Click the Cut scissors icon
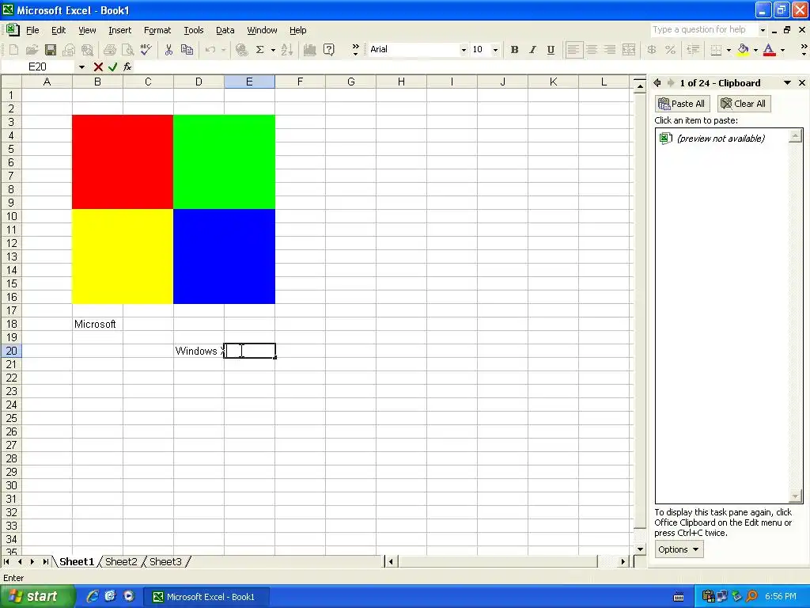The image size is (810, 608). pyautogui.click(x=168, y=50)
